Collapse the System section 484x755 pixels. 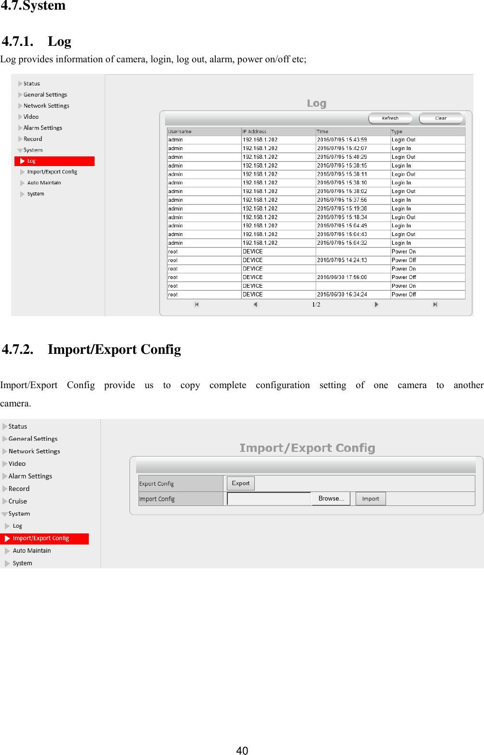33,150
